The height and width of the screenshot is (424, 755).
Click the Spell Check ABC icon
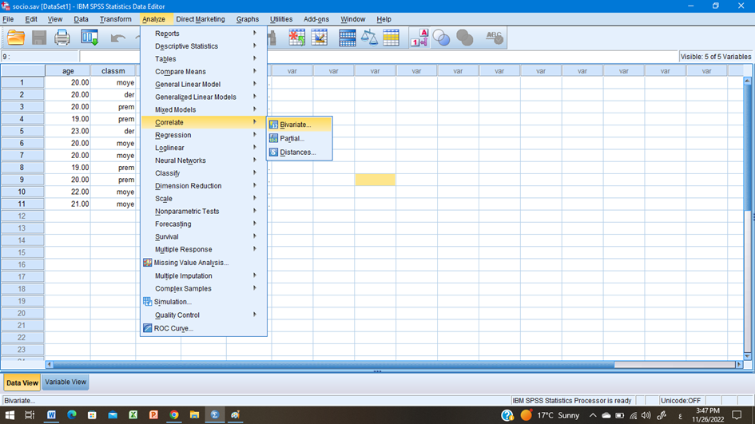(495, 38)
